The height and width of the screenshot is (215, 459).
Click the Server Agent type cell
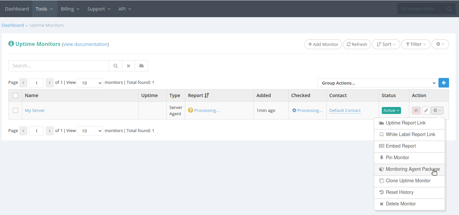pos(176,111)
